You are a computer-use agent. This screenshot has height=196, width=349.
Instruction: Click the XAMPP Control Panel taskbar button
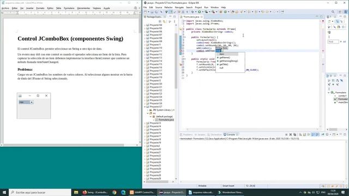(x=142, y=192)
